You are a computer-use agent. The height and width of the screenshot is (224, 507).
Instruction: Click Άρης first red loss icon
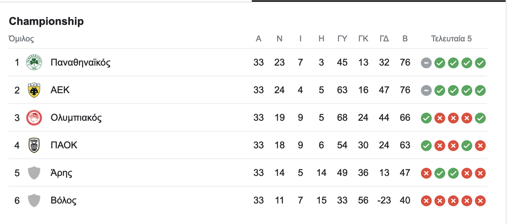[426, 173]
